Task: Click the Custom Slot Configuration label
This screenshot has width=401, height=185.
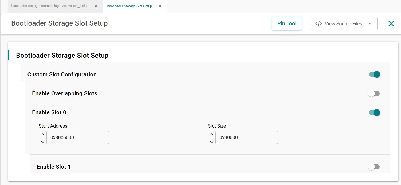Action: [x=62, y=74]
